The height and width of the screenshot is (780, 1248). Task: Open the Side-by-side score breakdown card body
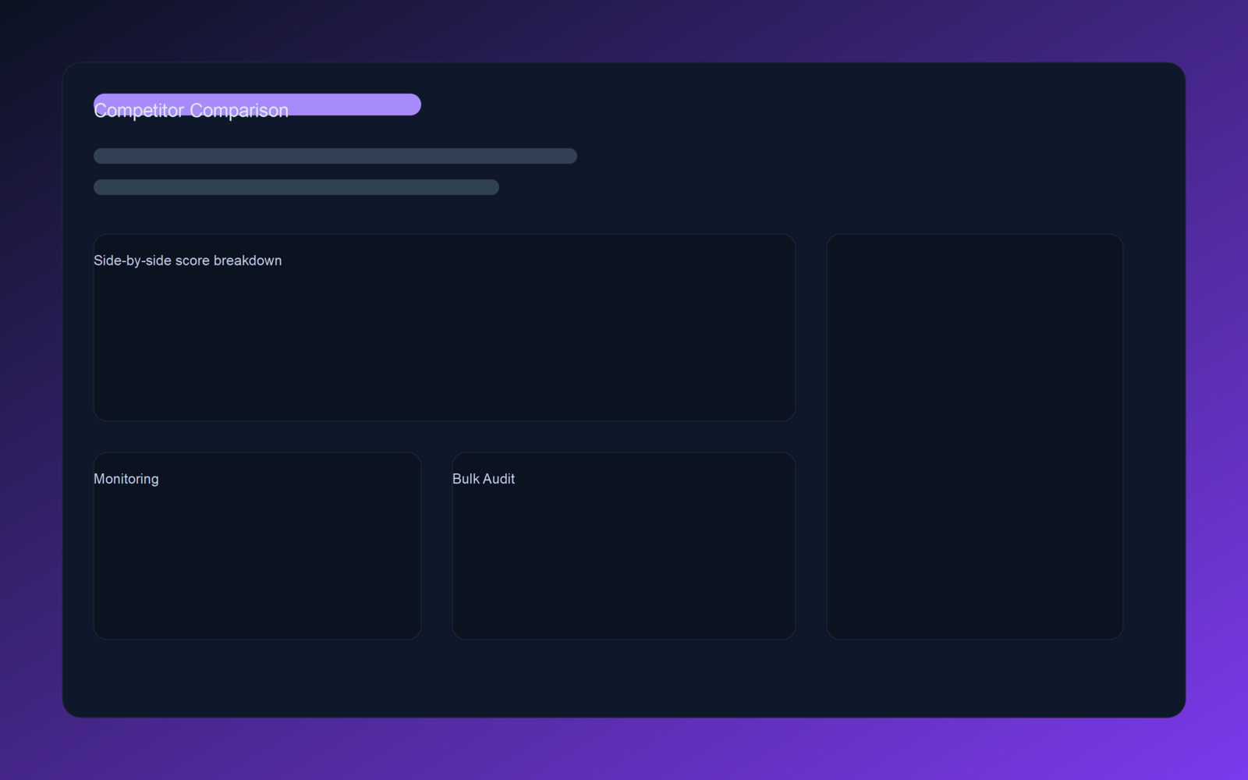coord(445,343)
